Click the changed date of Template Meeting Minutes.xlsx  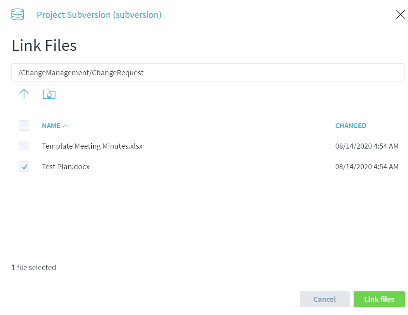tap(366, 146)
